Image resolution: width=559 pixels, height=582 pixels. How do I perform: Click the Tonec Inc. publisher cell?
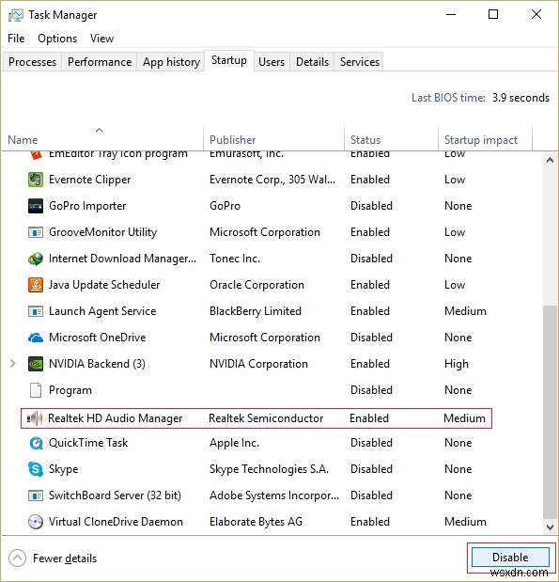point(235,259)
